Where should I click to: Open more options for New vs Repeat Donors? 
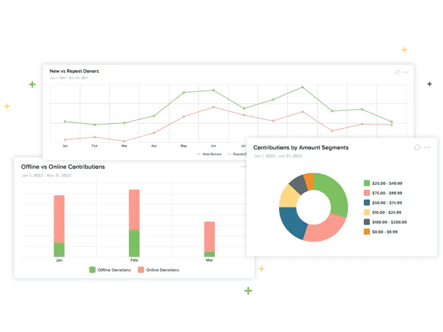(x=406, y=72)
